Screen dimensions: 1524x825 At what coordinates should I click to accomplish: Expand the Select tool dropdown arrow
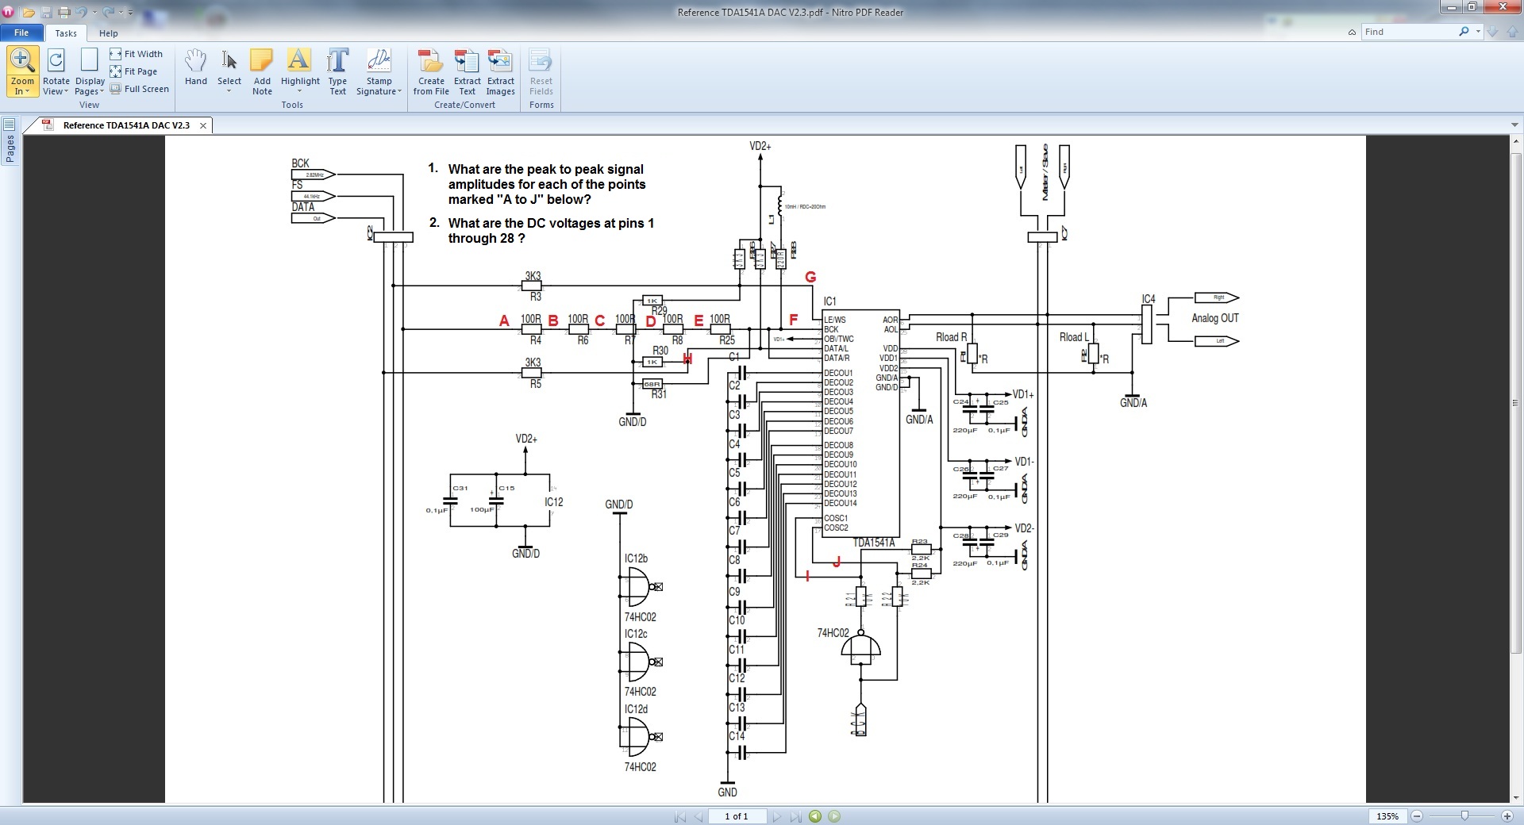tap(229, 91)
